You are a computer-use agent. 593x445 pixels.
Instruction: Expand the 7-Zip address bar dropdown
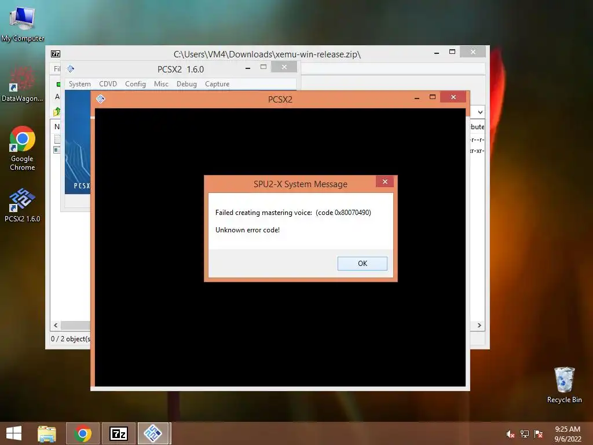point(480,112)
